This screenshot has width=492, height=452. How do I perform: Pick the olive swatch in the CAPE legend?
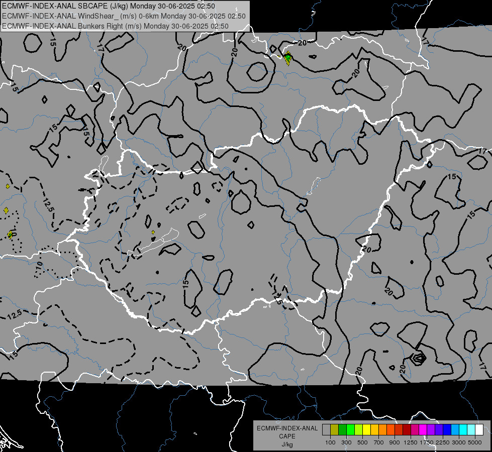[335, 430]
